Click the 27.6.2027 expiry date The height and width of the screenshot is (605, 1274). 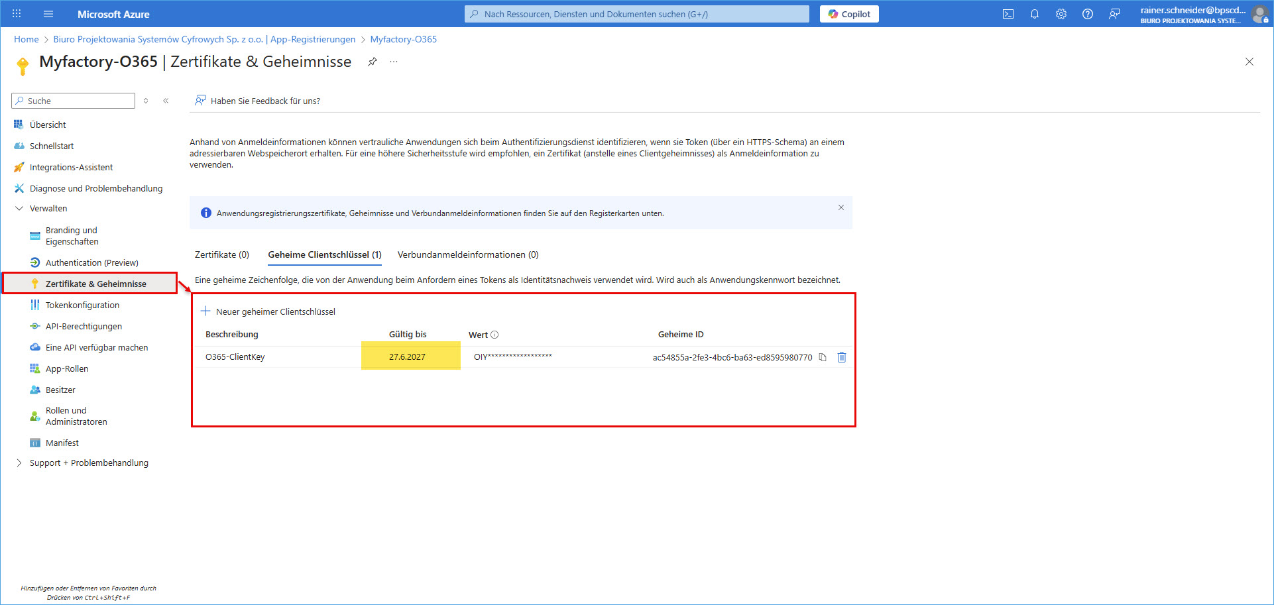pos(407,357)
